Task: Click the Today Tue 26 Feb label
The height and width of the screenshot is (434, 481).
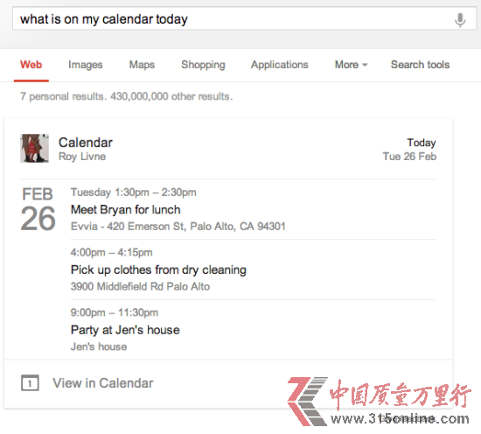Action: tap(409, 150)
